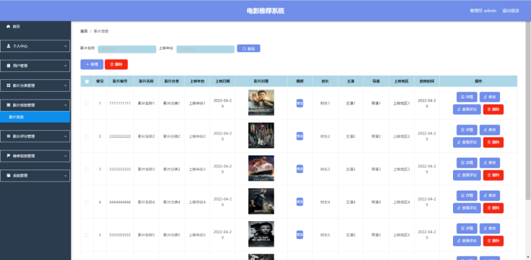
Task: Select the 影片信息 submenu item
Action: coord(35,117)
